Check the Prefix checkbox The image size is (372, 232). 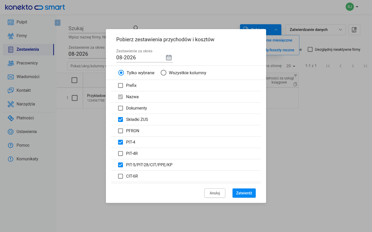tap(120, 85)
